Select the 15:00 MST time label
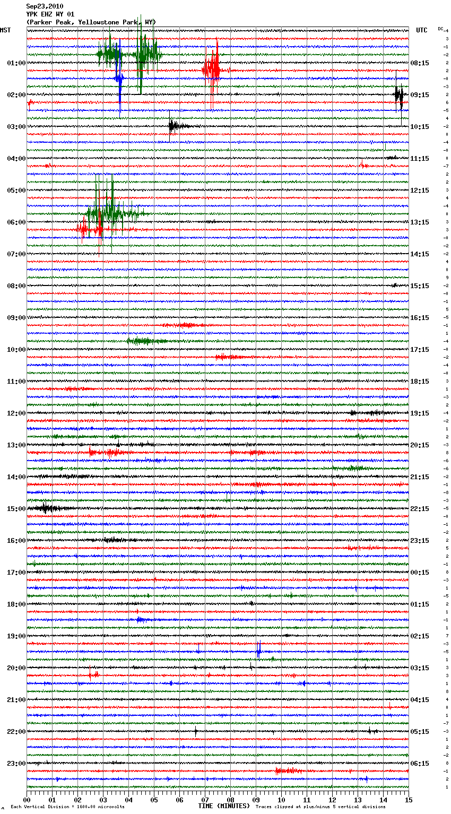Screen dimensions: 451x814 click(16, 509)
